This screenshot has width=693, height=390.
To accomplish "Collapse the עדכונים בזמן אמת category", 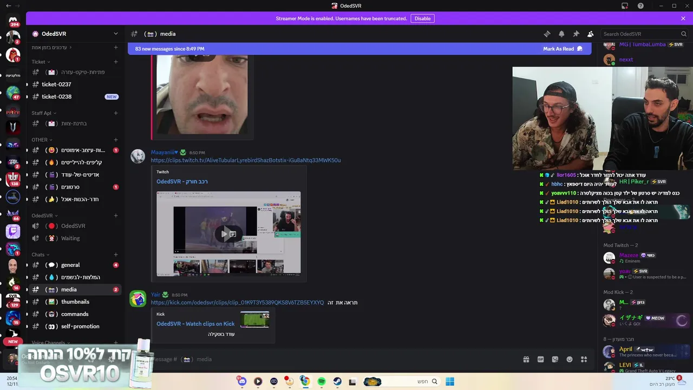I will pyautogui.click(x=52, y=48).
